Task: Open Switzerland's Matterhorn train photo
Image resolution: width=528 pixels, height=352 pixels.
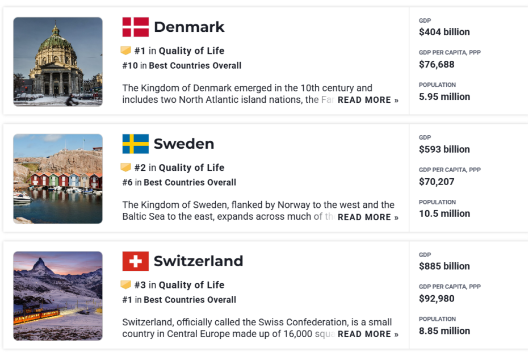Action: 58,296
